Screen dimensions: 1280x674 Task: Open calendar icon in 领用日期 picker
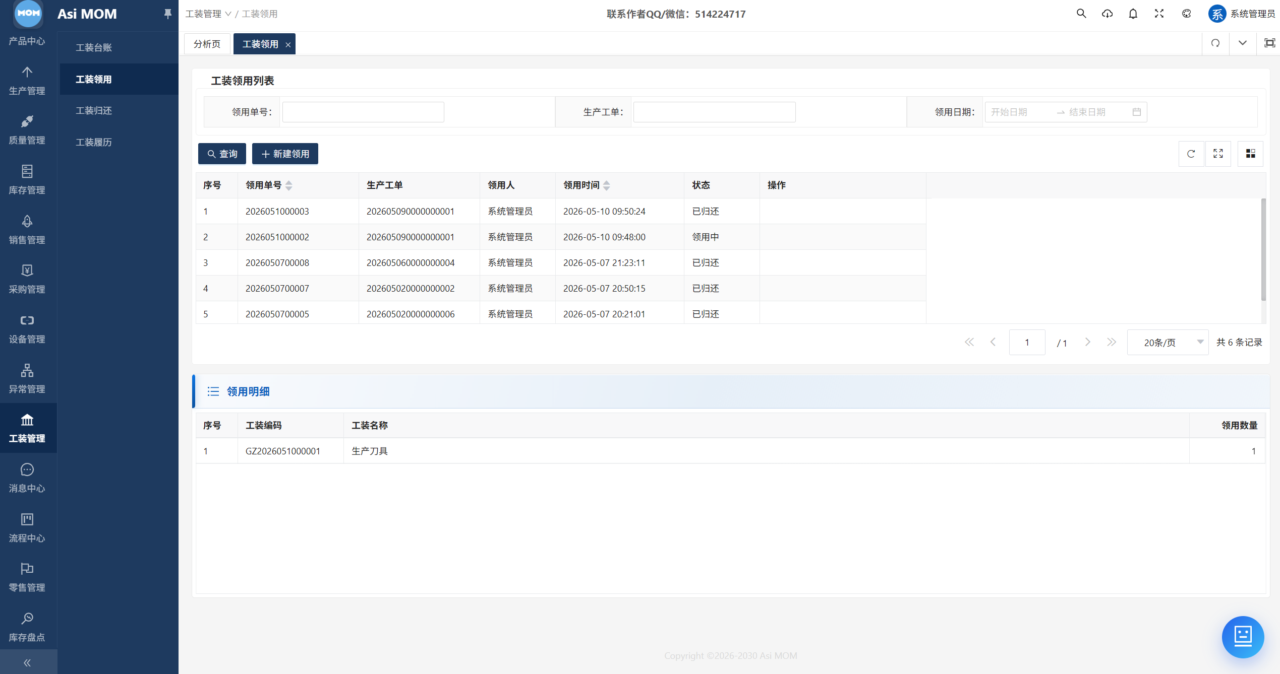click(1137, 112)
